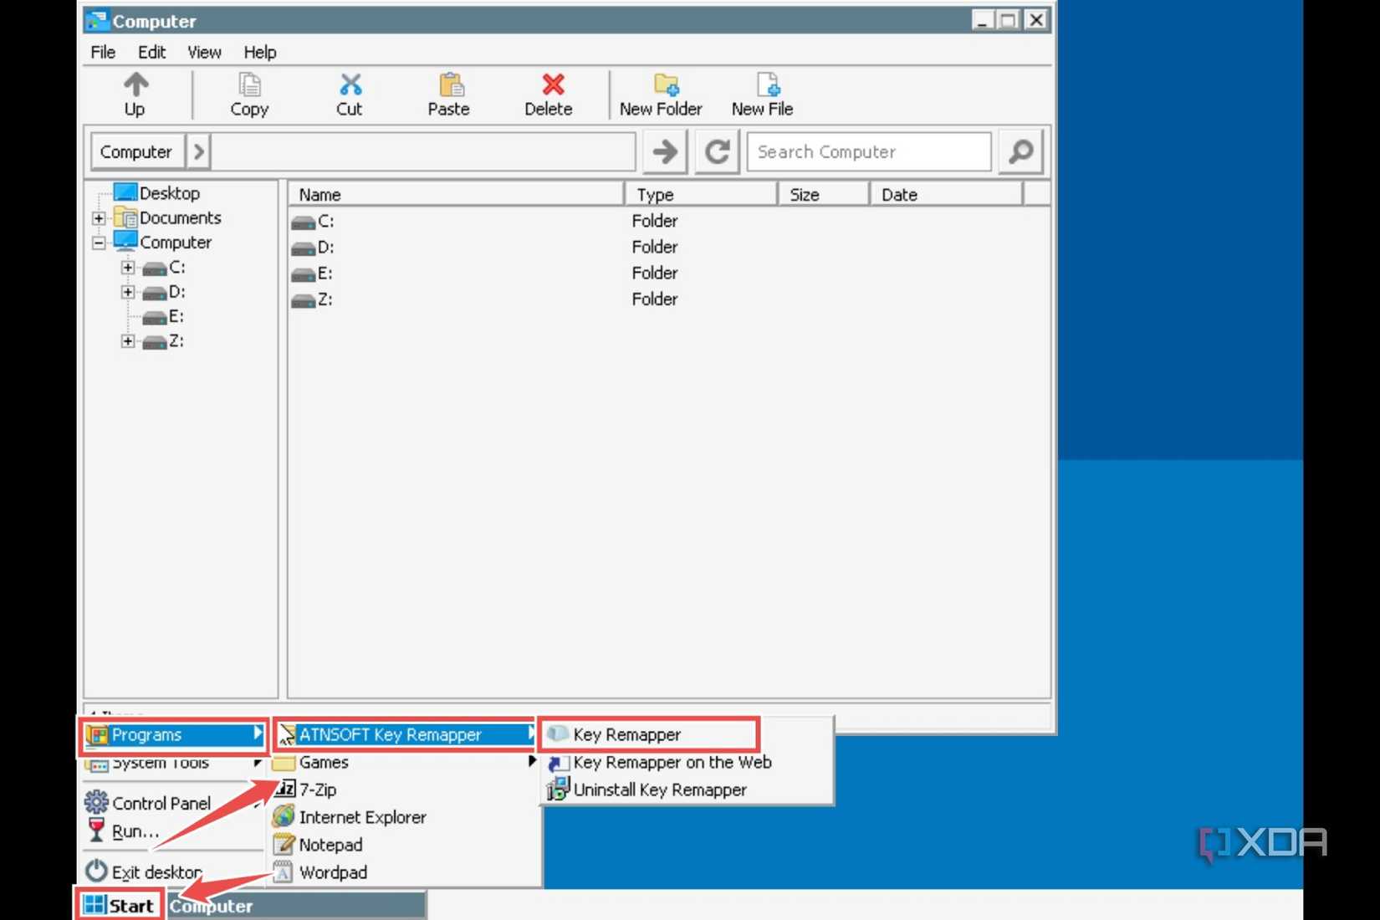
Task: Create a New Folder from toolbar
Action: tap(661, 94)
